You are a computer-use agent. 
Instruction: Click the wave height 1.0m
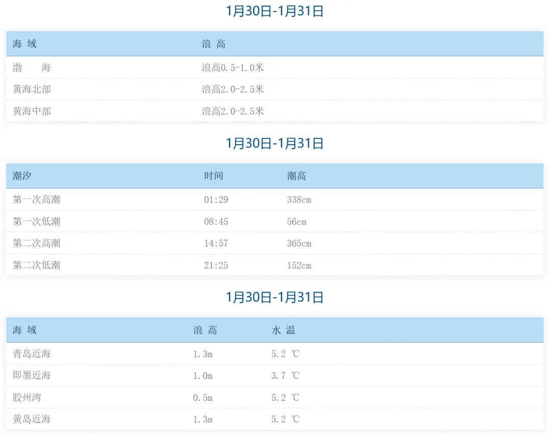[x=203, y=375]
